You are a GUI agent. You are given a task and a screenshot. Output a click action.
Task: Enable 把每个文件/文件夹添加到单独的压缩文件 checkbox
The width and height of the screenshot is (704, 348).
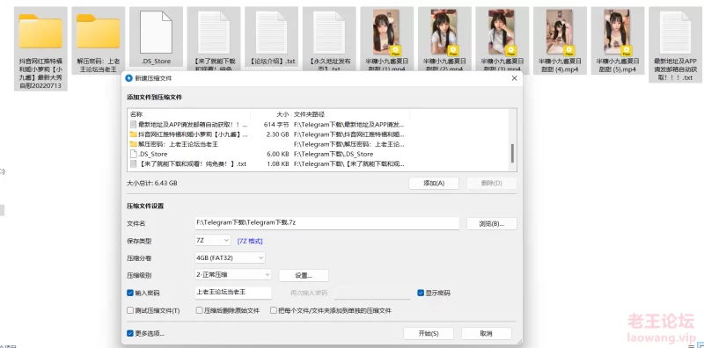point(274,310)
